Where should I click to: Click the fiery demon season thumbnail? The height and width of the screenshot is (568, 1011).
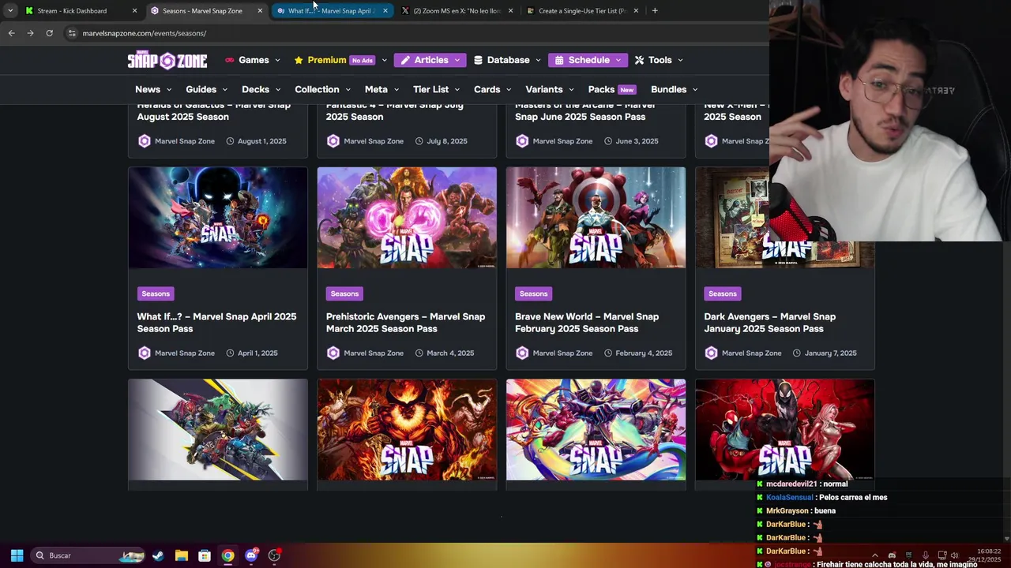407,430
